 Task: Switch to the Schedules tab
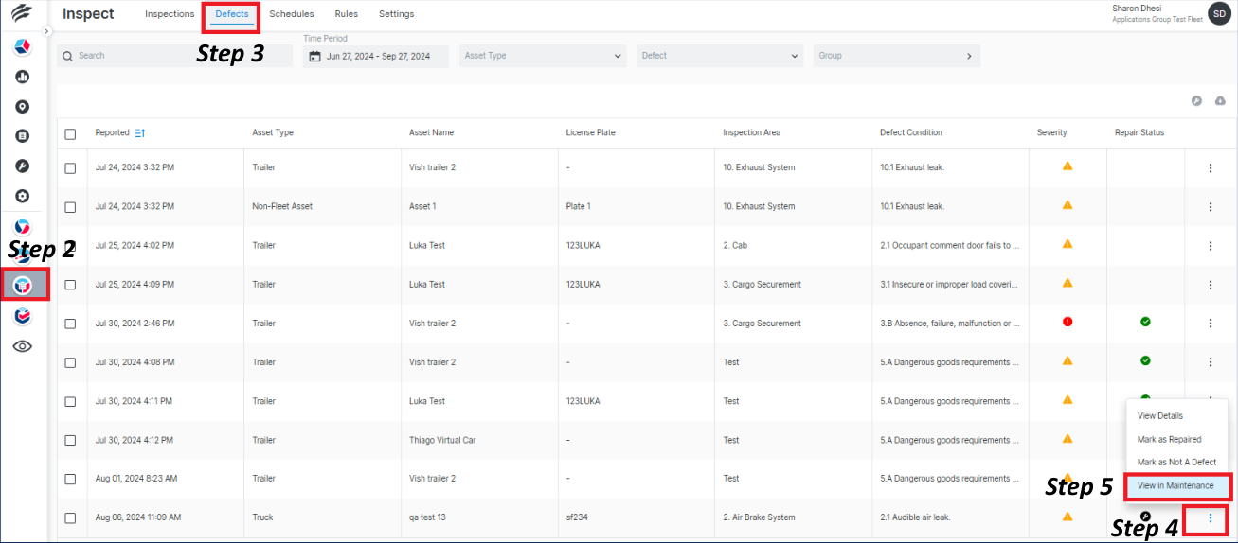(x=292, y=14)
